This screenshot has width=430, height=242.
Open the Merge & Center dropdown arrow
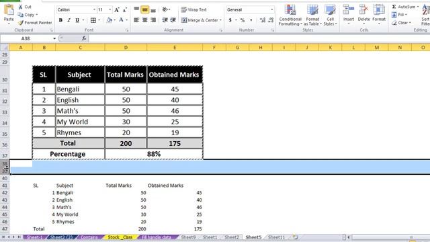pos(220,20)
